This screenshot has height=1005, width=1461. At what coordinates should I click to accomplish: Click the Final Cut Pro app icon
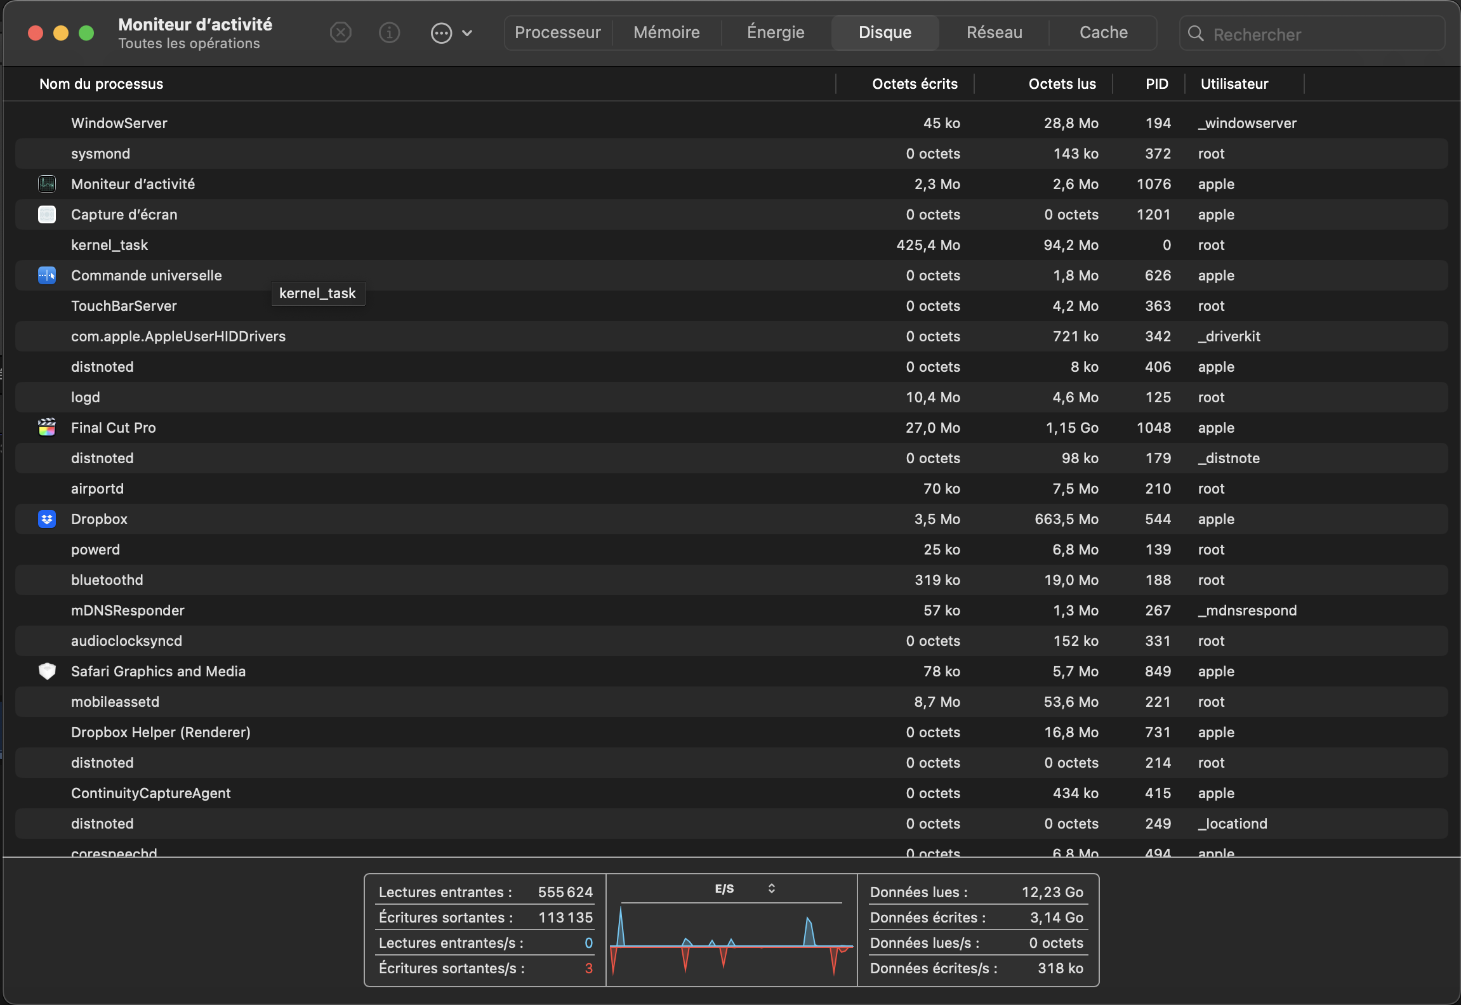(x=47, y=428)
